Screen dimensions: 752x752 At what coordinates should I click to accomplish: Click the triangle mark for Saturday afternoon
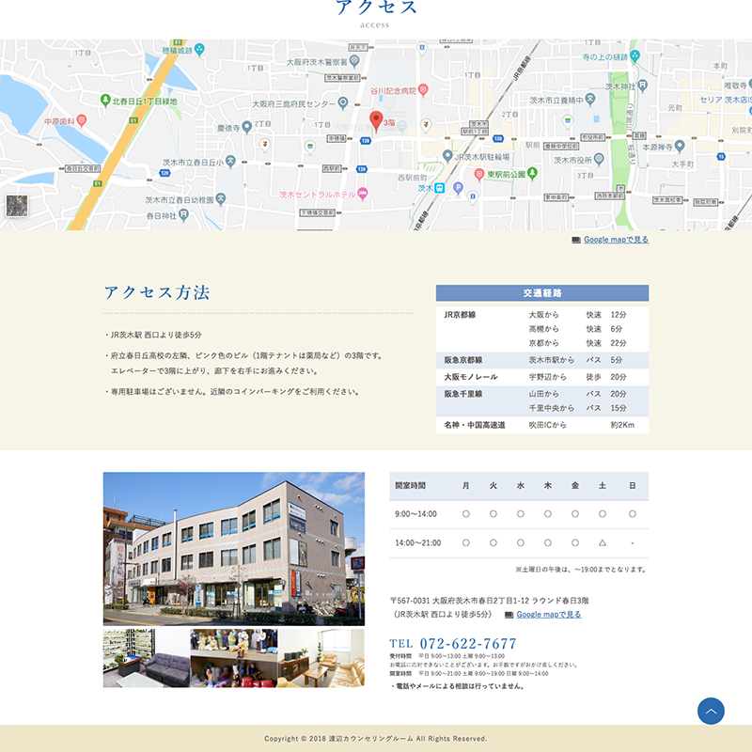(603, 543)
